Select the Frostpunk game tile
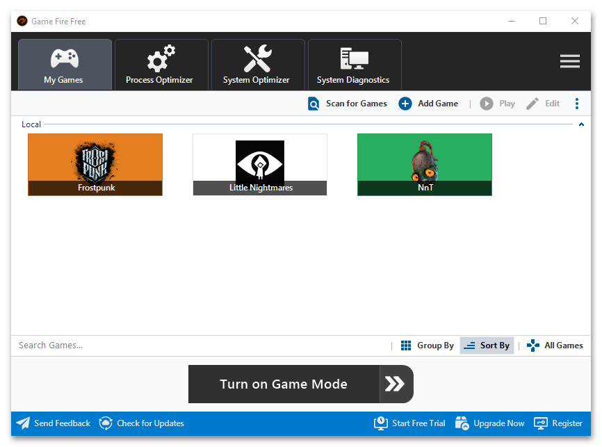 tap(95, 165)
